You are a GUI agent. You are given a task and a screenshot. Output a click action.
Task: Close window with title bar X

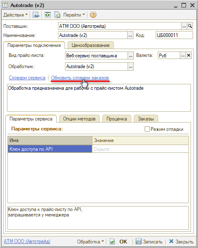pos(192,5)
